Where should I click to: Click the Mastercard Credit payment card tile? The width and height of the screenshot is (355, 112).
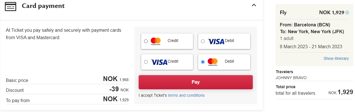coord(167,41)
